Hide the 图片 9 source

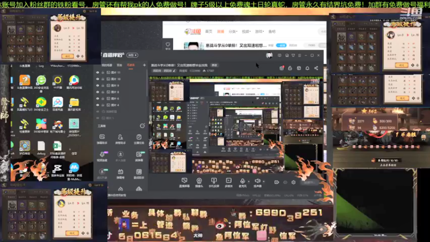pos(97,86)
